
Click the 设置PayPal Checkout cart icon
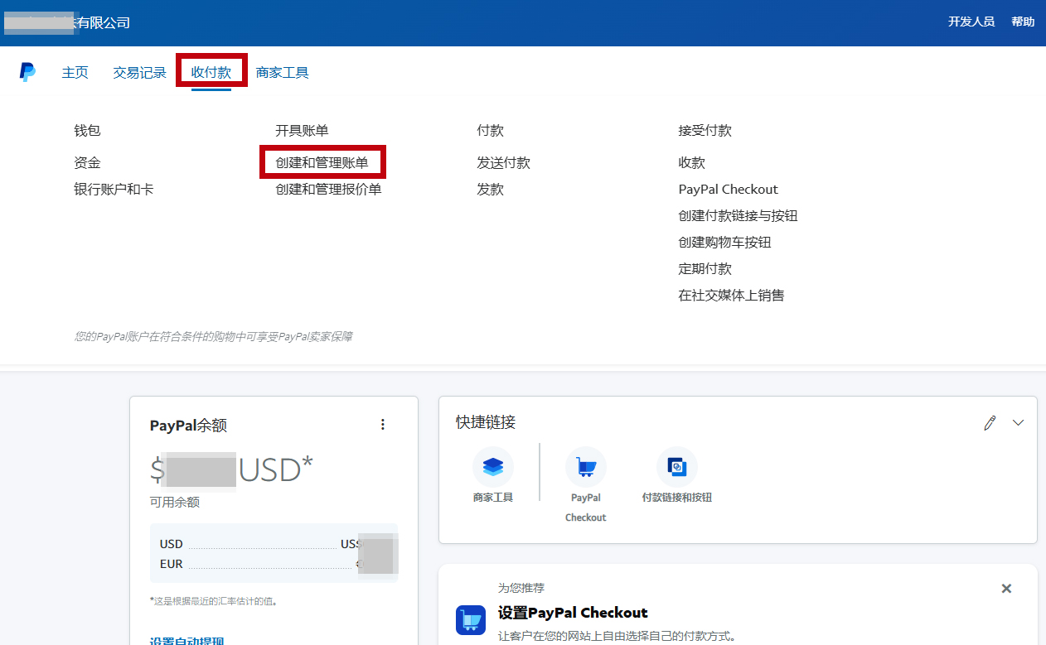(x=471, y=619)
